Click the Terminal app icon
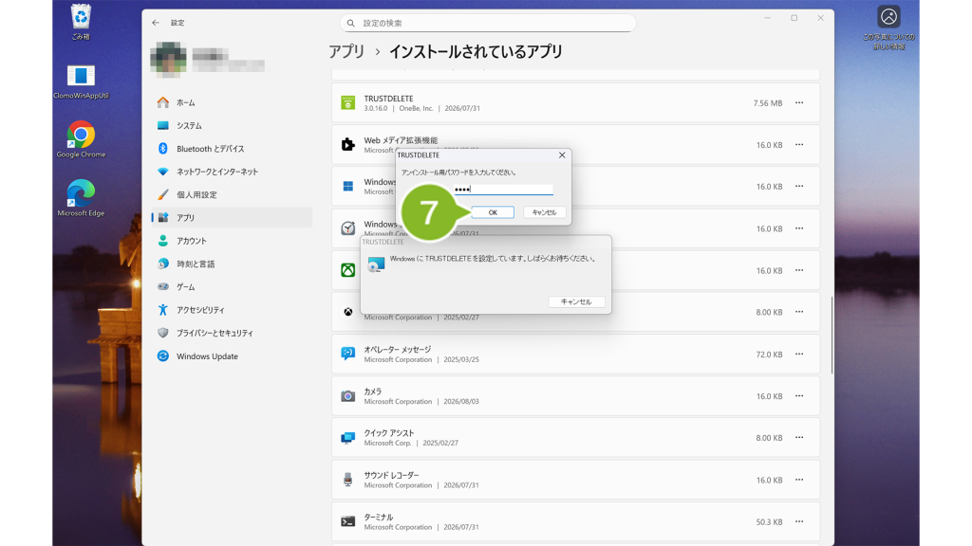 click(x=347, y=522)
